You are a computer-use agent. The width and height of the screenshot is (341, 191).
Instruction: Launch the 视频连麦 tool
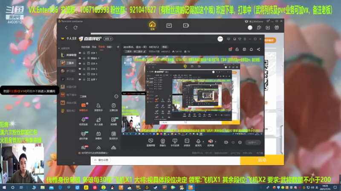[83, 121]
